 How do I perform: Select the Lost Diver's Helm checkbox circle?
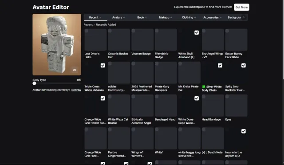[87, 31]
